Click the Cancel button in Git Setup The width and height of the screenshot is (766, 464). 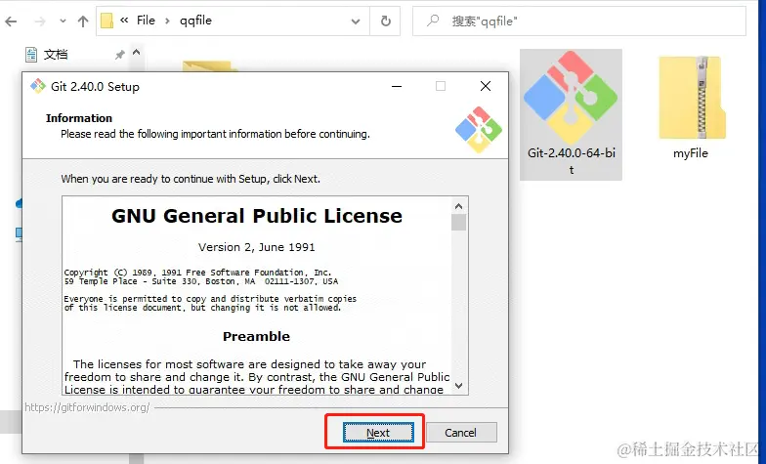click(461, 432)
